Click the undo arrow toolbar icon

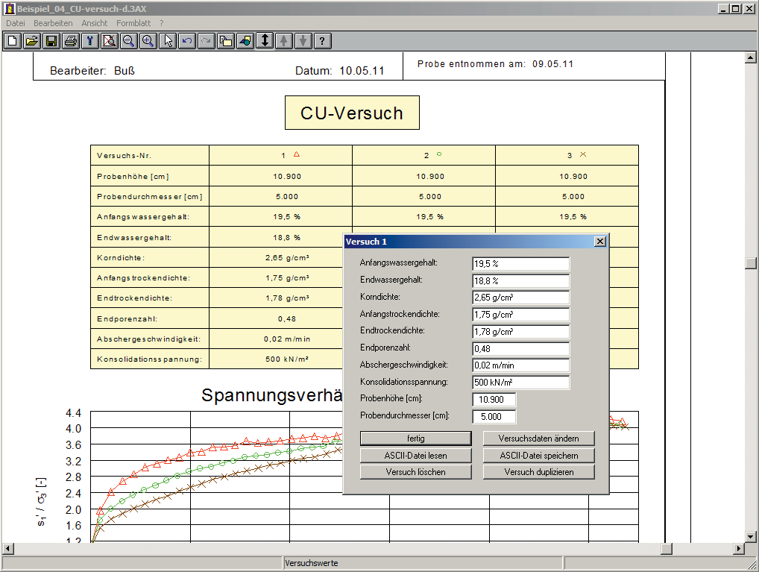point(187,41)
